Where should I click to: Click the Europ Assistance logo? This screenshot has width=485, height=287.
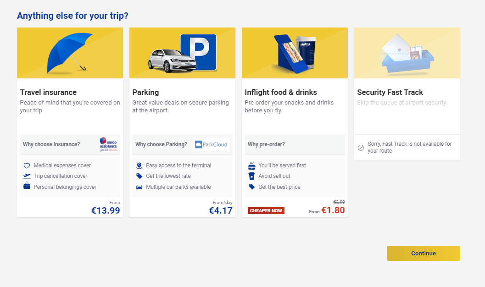click(x=108, y=144)
